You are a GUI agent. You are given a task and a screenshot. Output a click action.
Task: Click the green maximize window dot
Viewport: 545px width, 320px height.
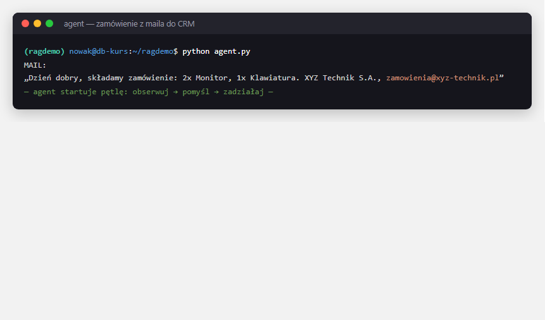click(x=49, y=23)
